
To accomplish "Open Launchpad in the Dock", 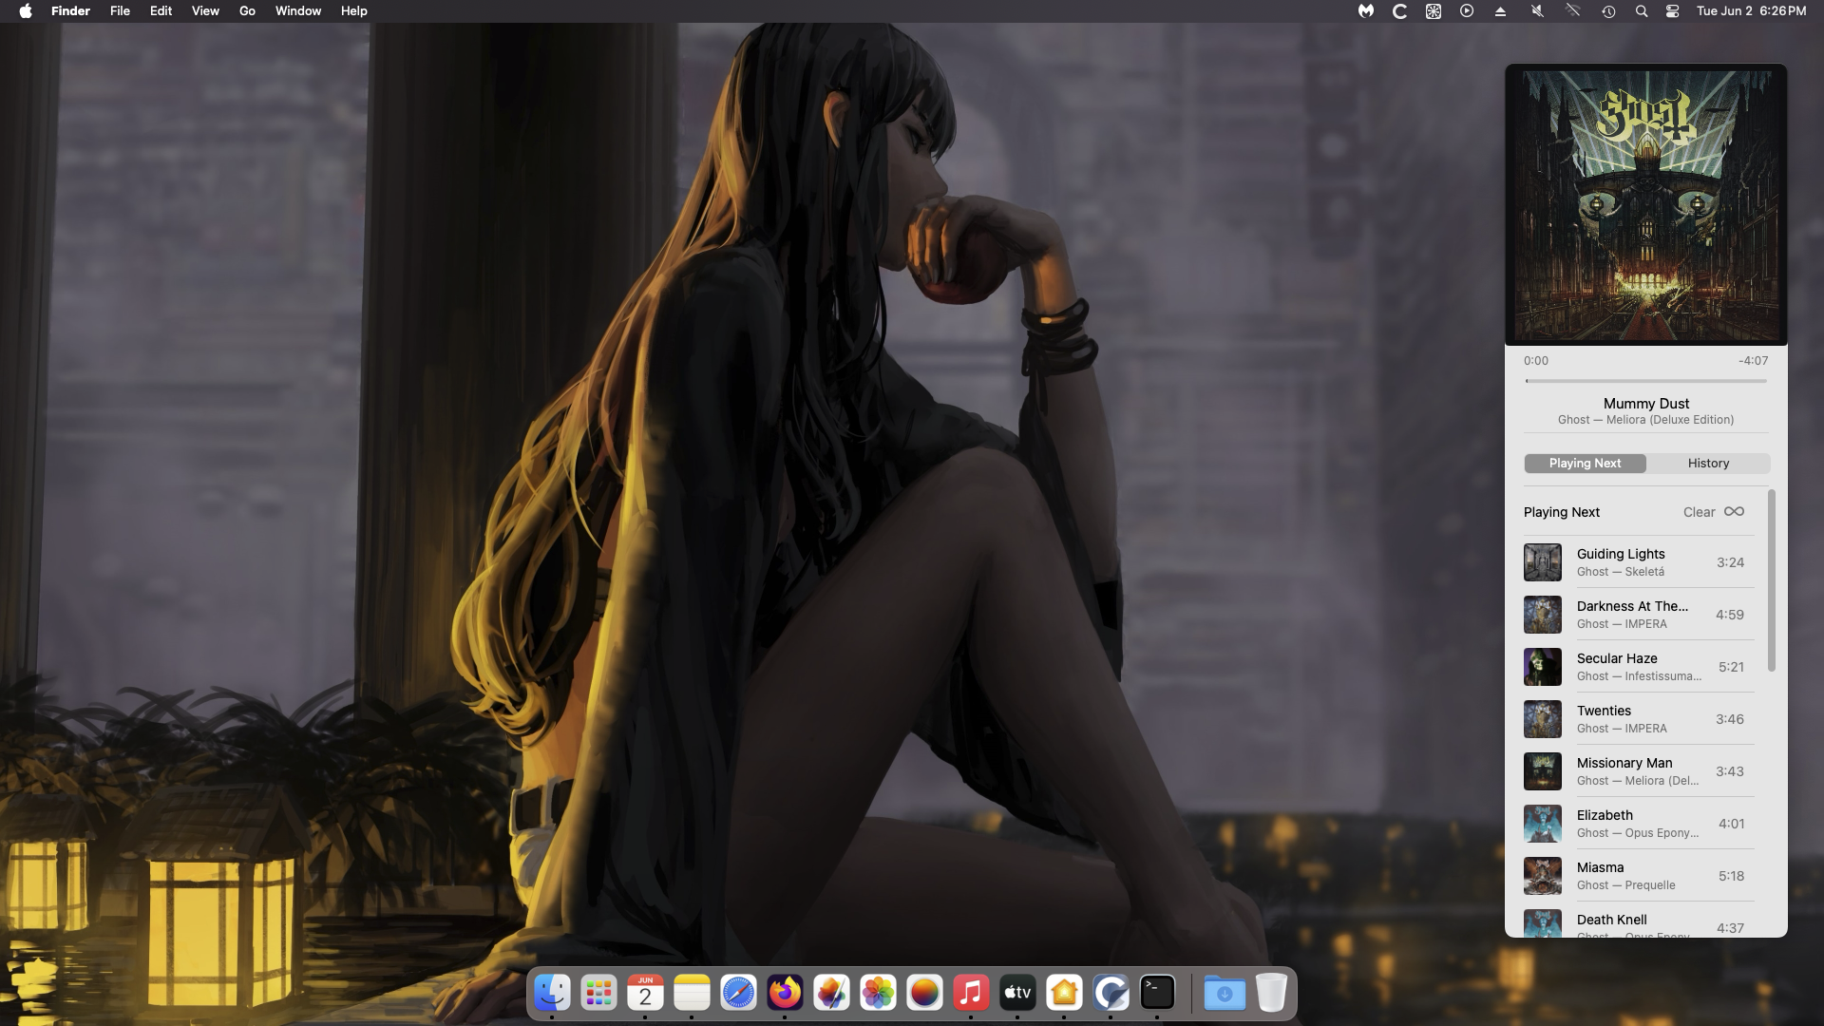I will tap(598, 994).
